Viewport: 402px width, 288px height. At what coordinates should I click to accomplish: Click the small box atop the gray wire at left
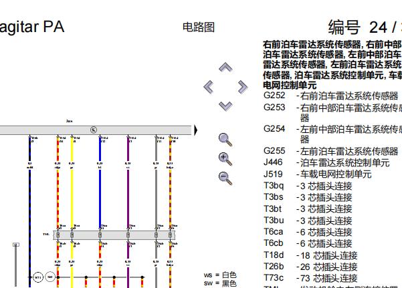(16, 245)
